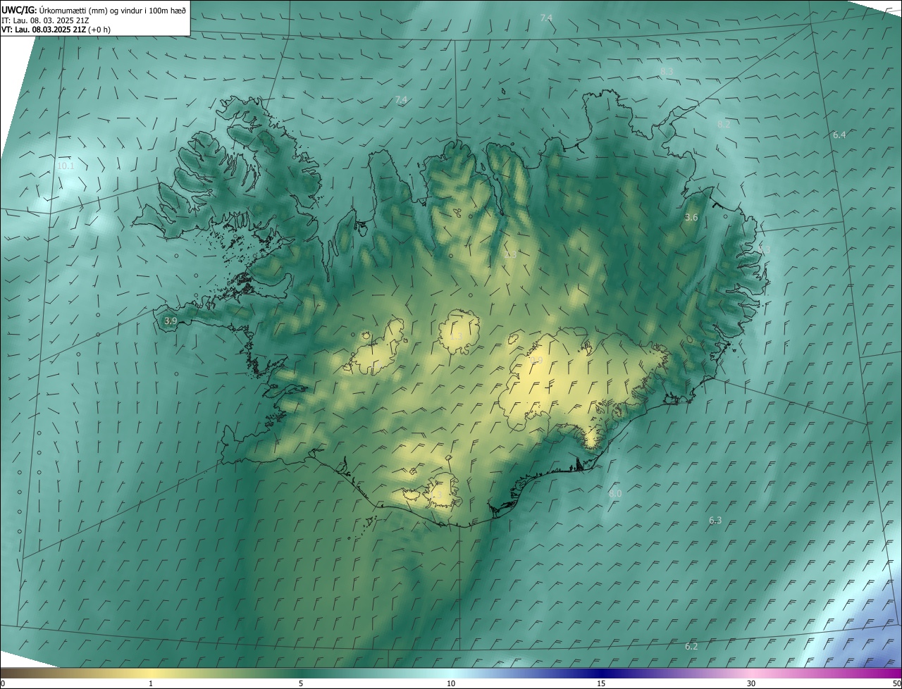Click the 3.6 value label on the map
The image size is (902, 689).
point(691,218)
